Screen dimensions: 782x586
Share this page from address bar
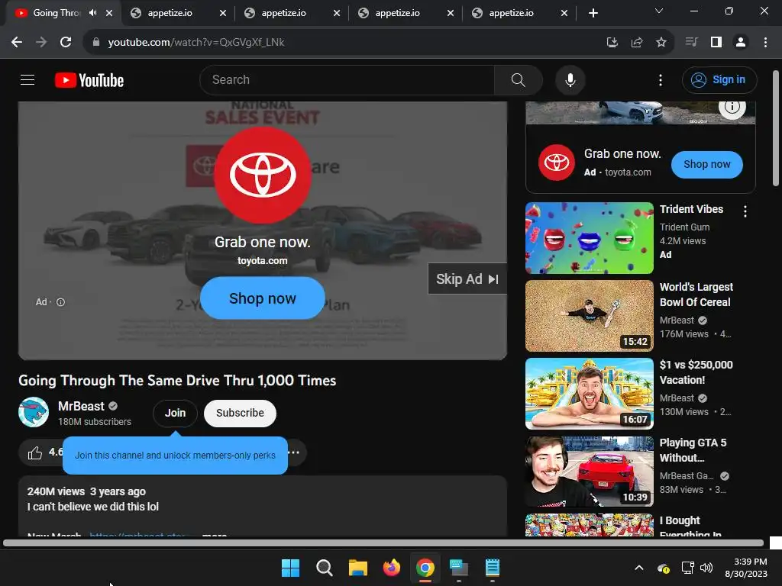(636, 43)
